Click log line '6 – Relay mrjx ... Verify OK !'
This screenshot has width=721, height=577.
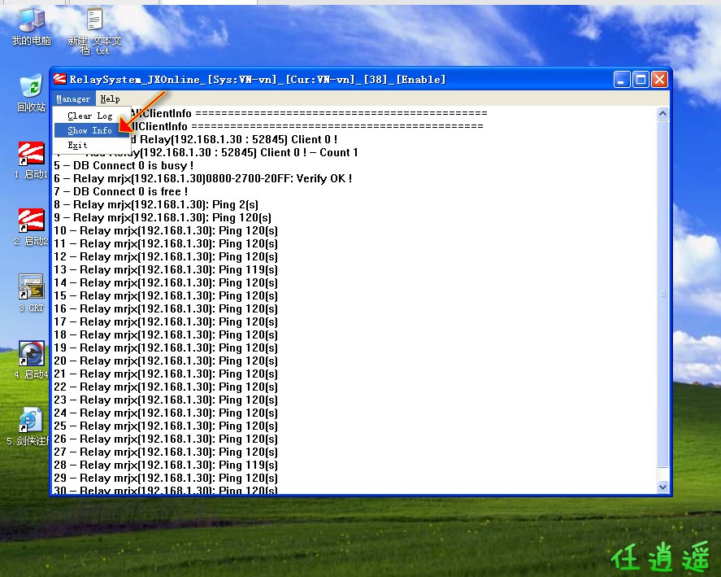(x=202, y=178)
